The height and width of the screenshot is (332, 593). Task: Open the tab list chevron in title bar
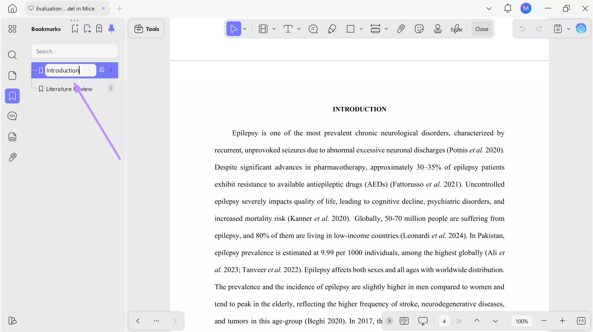point(489,8)
